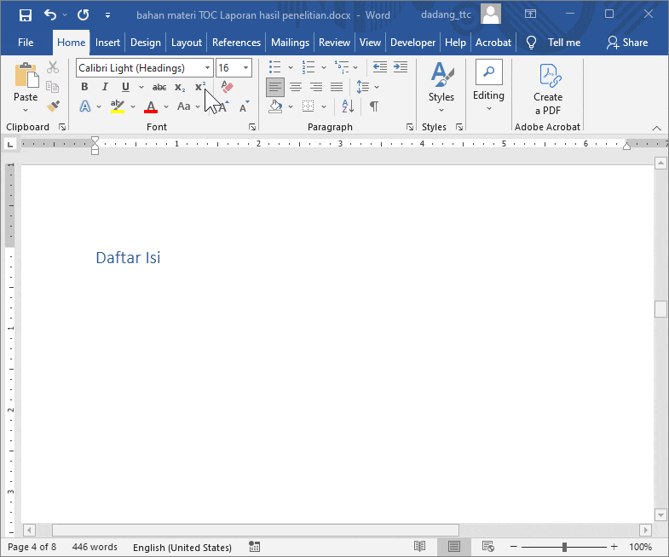Toggle Bold formatting
The image size is (669, 557).
(x=84, y=87)
